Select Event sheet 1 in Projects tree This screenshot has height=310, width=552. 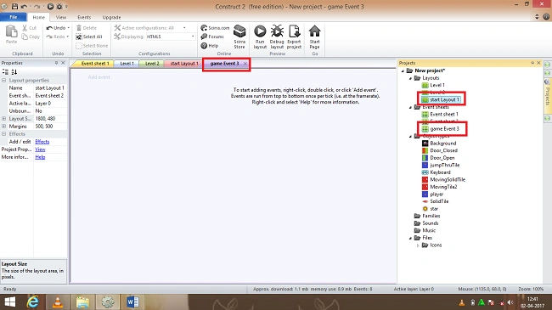click(443, 114)
